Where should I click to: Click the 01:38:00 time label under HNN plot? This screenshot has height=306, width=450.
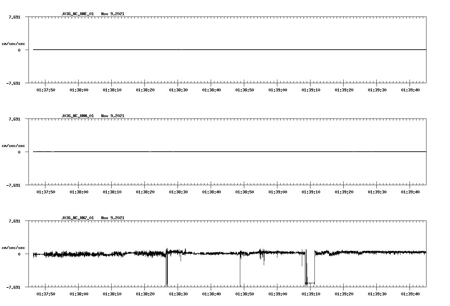click(79, 192)
